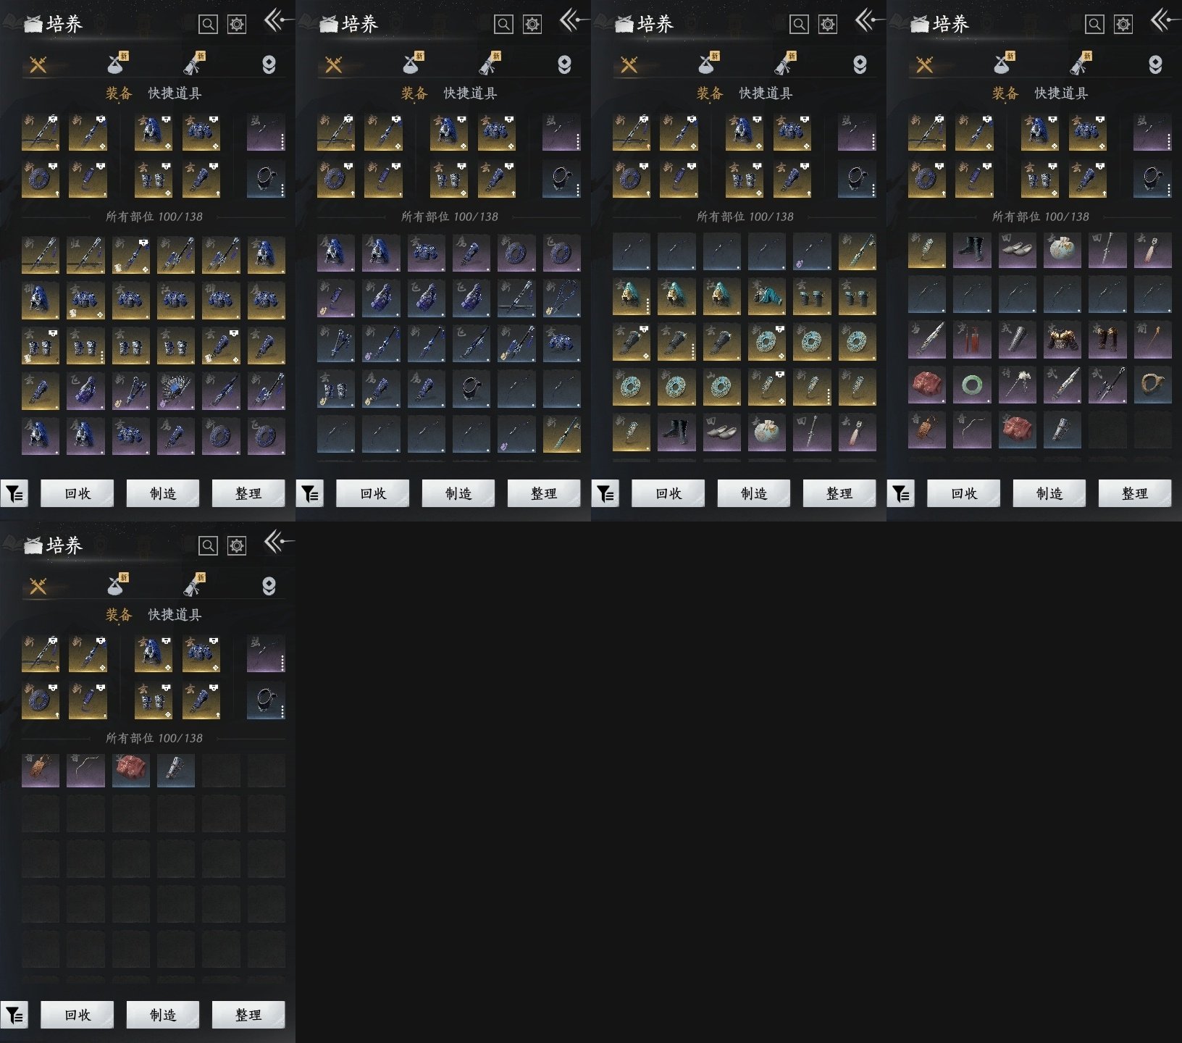Collapse the top-left panel using double-chevron arrow
Image resolution: width=1182 pixels, height=1043 pixels.
click(277, 20)
